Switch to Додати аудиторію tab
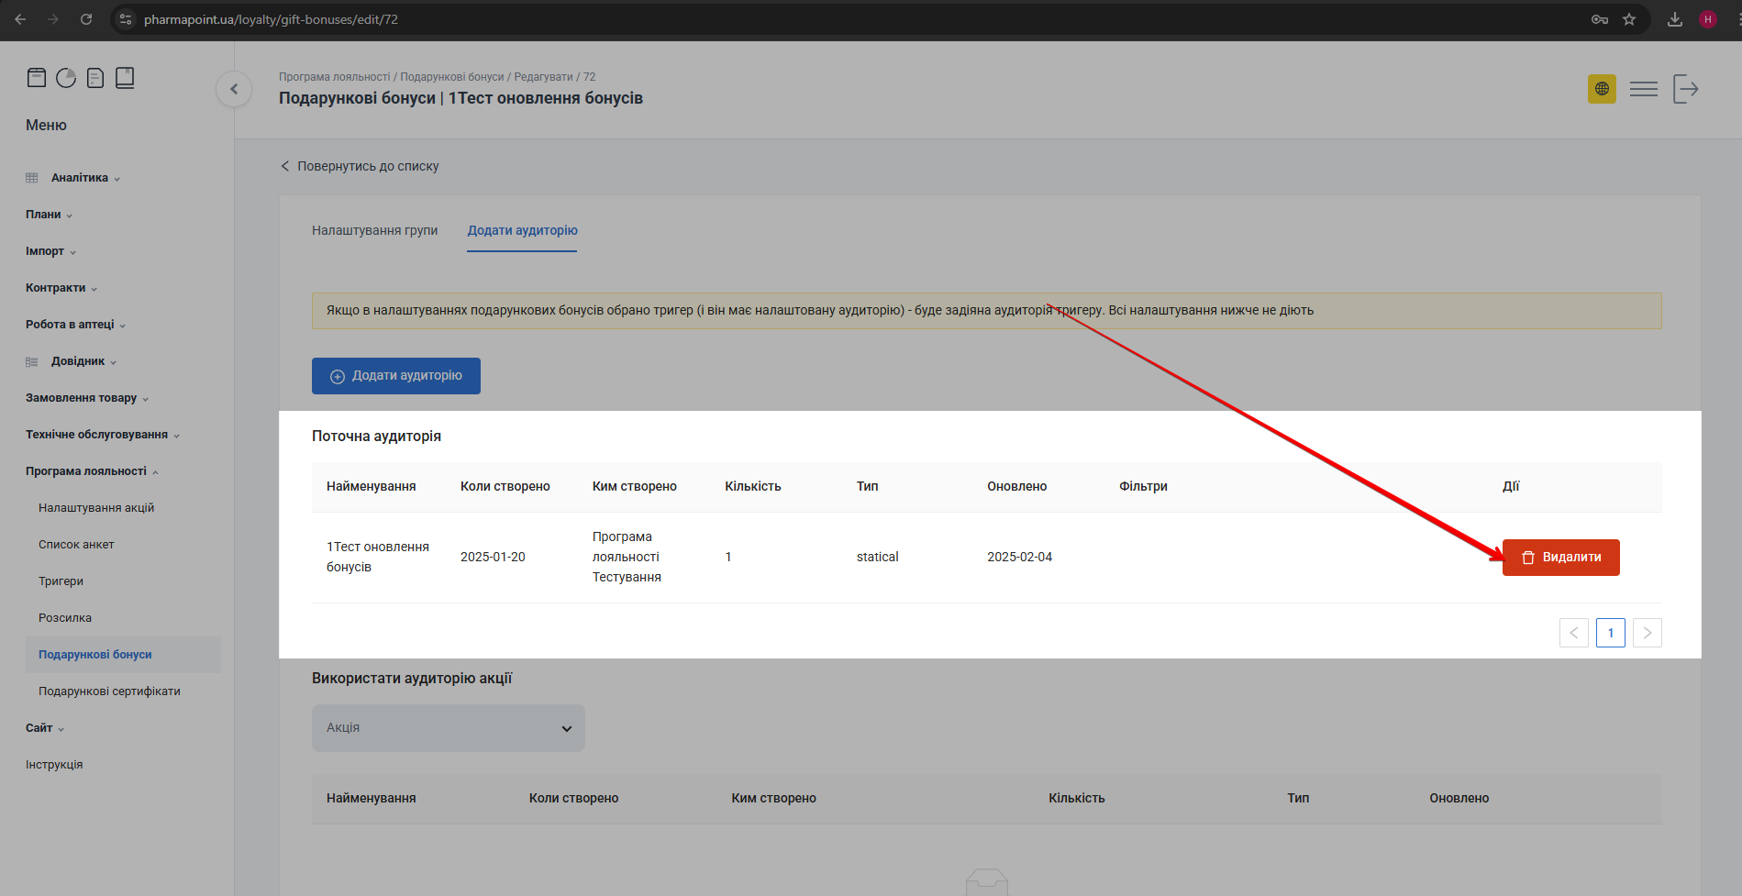1742x896 pixels. tap(523, 230)
